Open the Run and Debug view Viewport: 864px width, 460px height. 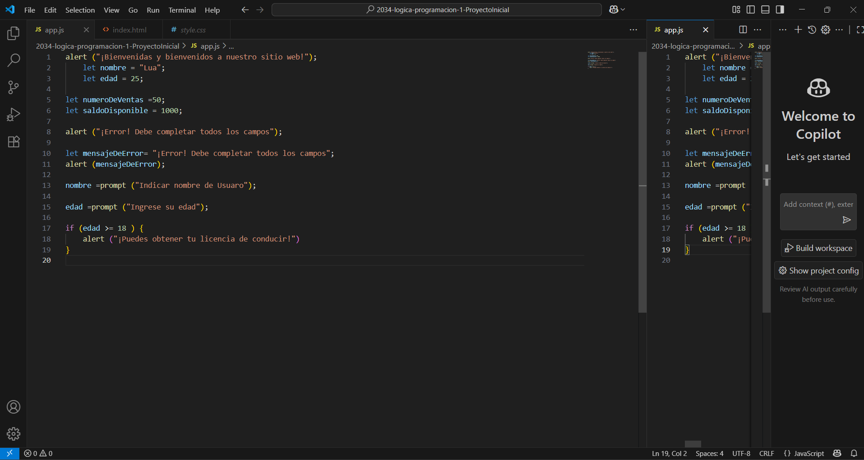(14, 114)
